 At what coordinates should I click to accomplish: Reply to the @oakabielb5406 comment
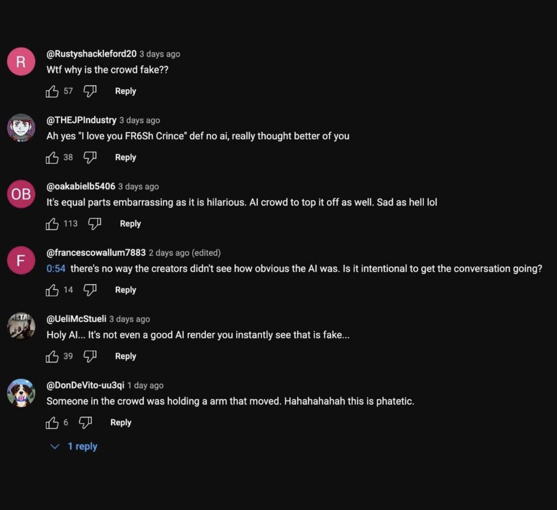click(130, 224)
